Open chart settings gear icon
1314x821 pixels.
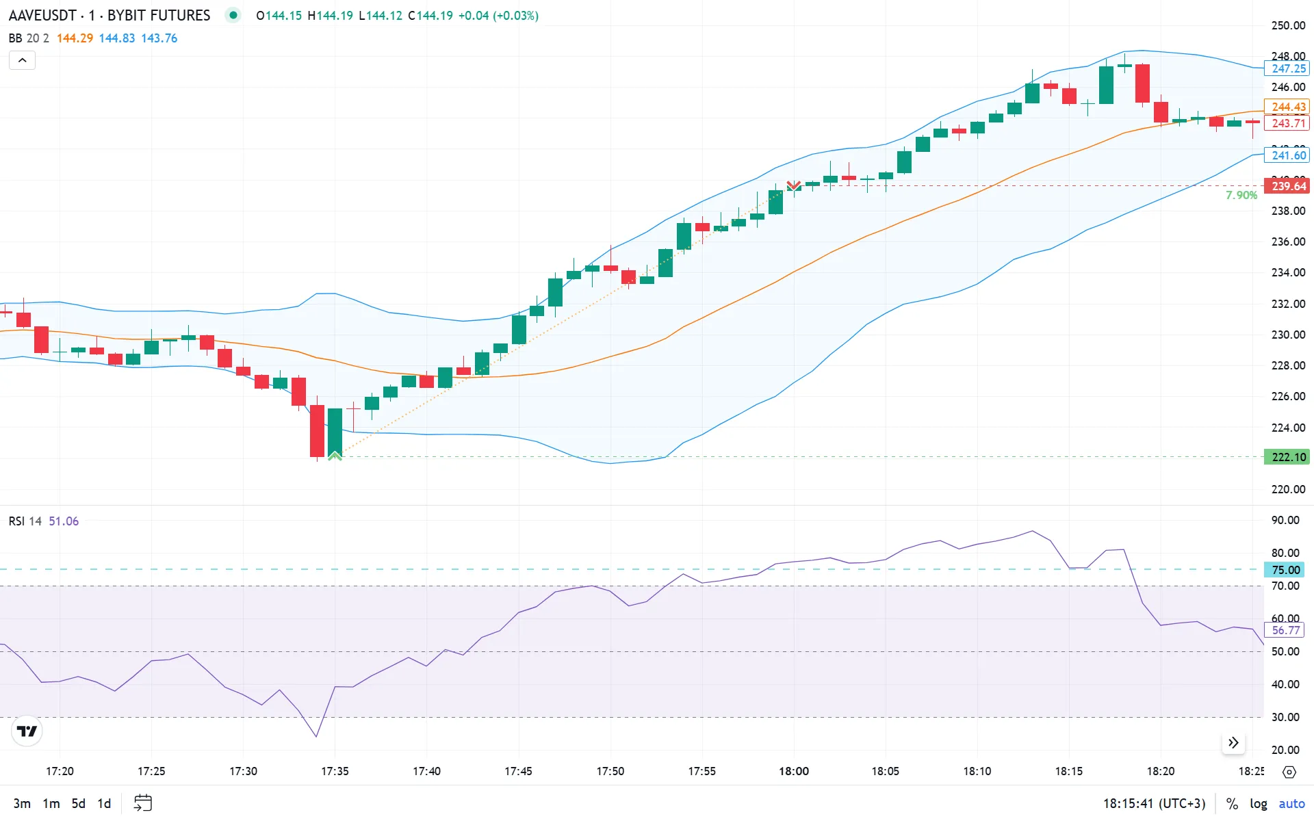(x=1289, y=772)
